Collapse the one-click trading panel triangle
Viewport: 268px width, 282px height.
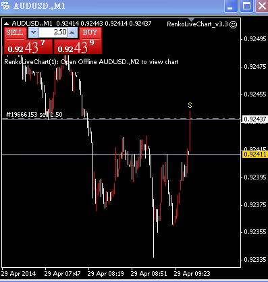click(7, 23)
